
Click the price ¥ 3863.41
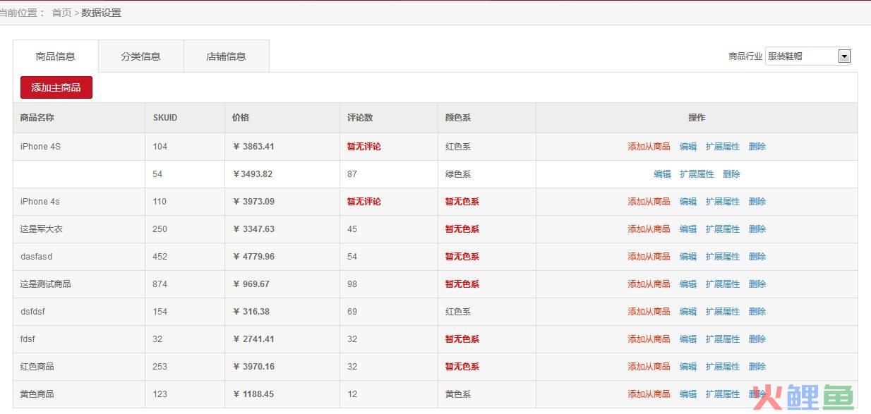[x=253, y=147]
